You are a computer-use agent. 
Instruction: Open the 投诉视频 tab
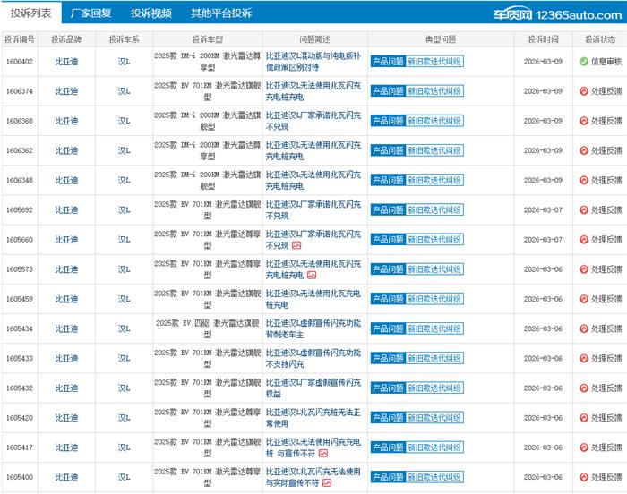150,13
